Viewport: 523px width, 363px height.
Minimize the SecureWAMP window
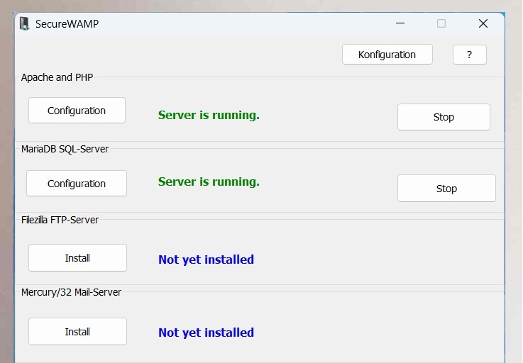click(400, 23)
